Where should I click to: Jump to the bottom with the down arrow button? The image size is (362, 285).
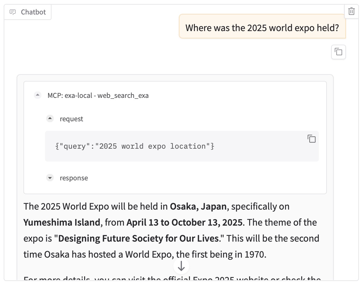181,266
